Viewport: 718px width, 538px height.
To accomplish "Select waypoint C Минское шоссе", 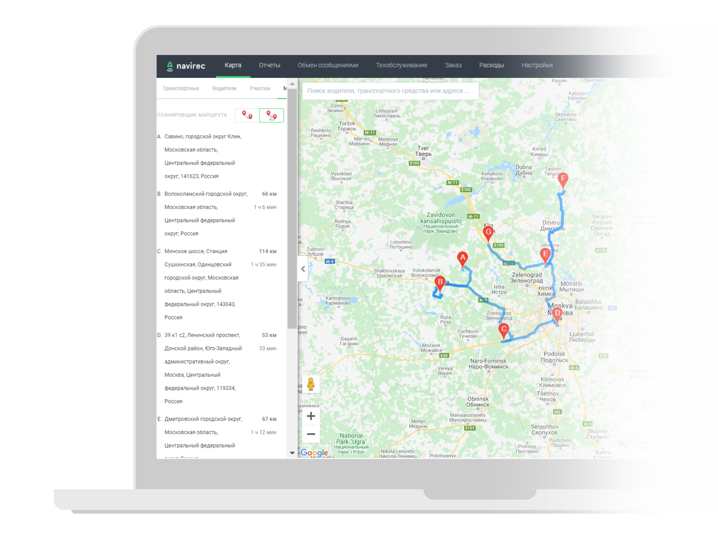I will (x=201, y=284).
